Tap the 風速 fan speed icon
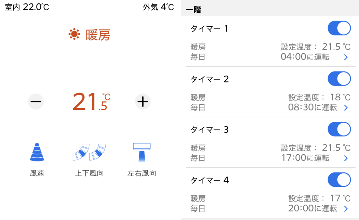Image resolution: width=359 pixels, height=220 pixels. [x=37, y=152]
